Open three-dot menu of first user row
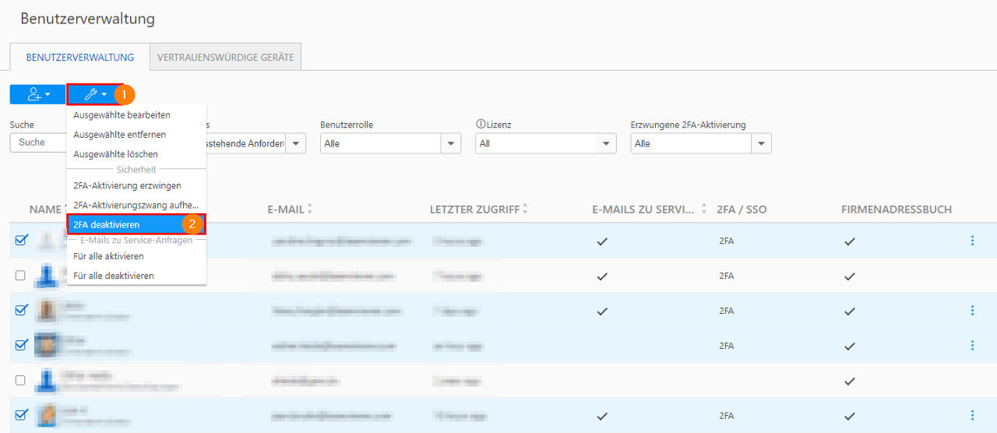Screen dimensions: 997x433 tap(972, 241)
